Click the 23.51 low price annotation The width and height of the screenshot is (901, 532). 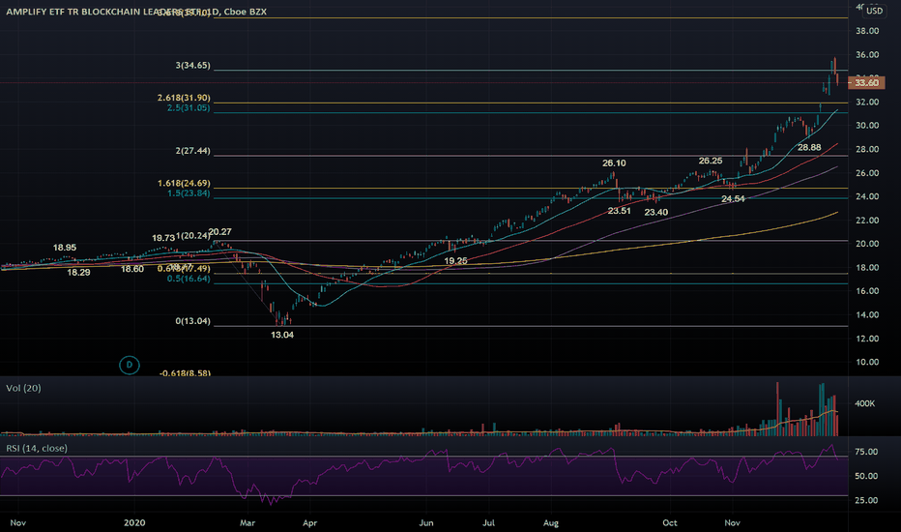point(620,211)
